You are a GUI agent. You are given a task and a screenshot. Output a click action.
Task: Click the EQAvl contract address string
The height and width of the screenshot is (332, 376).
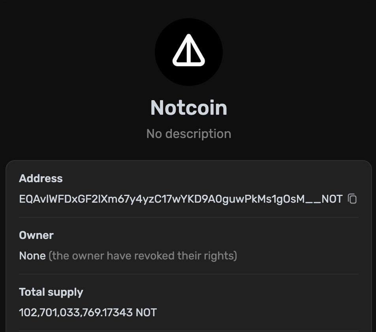(158, 199)
